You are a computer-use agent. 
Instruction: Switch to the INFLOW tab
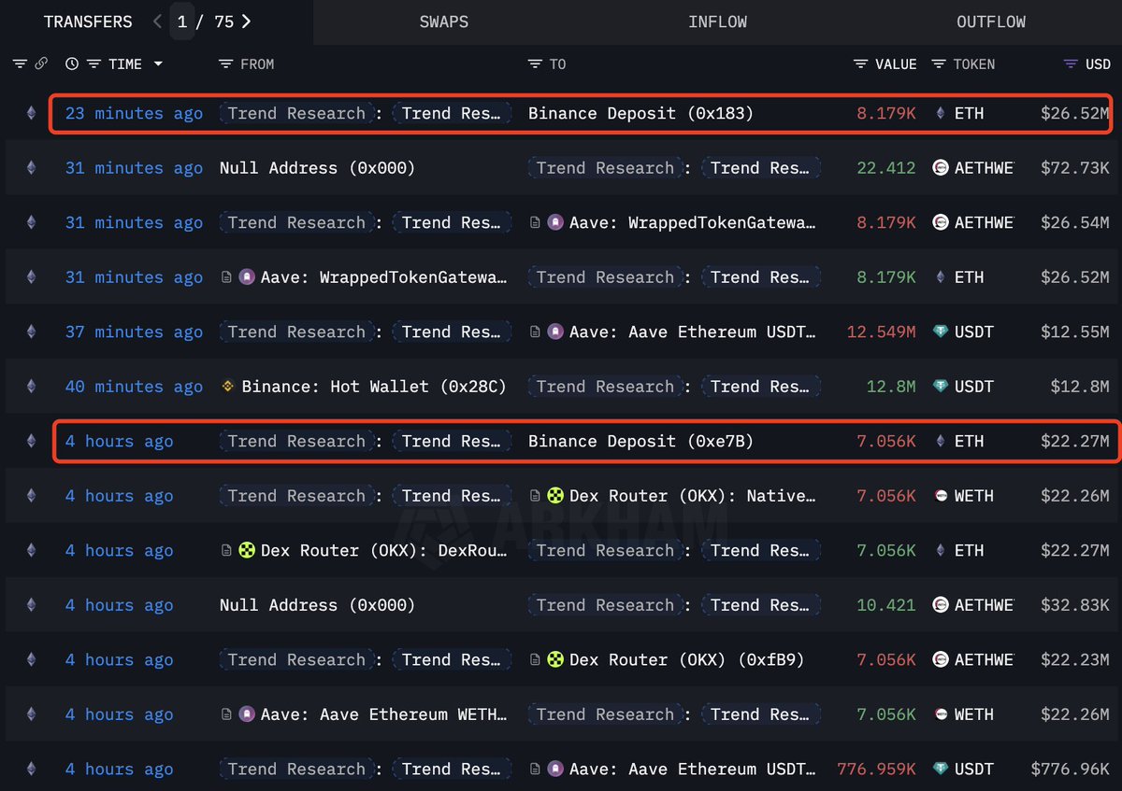(717, 21)
